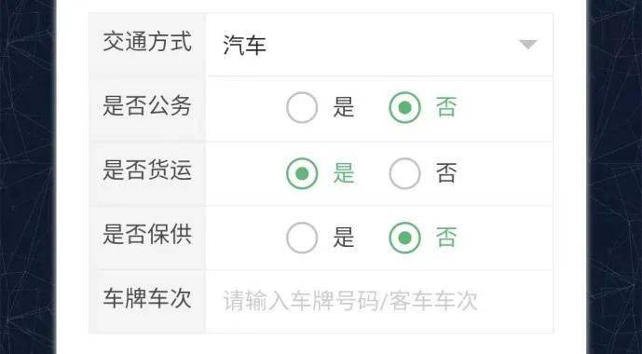642x354 pixels.
Task: Select 否 radio circle for 是否保供
Action: pyautogui.click(x=404, y=238)
